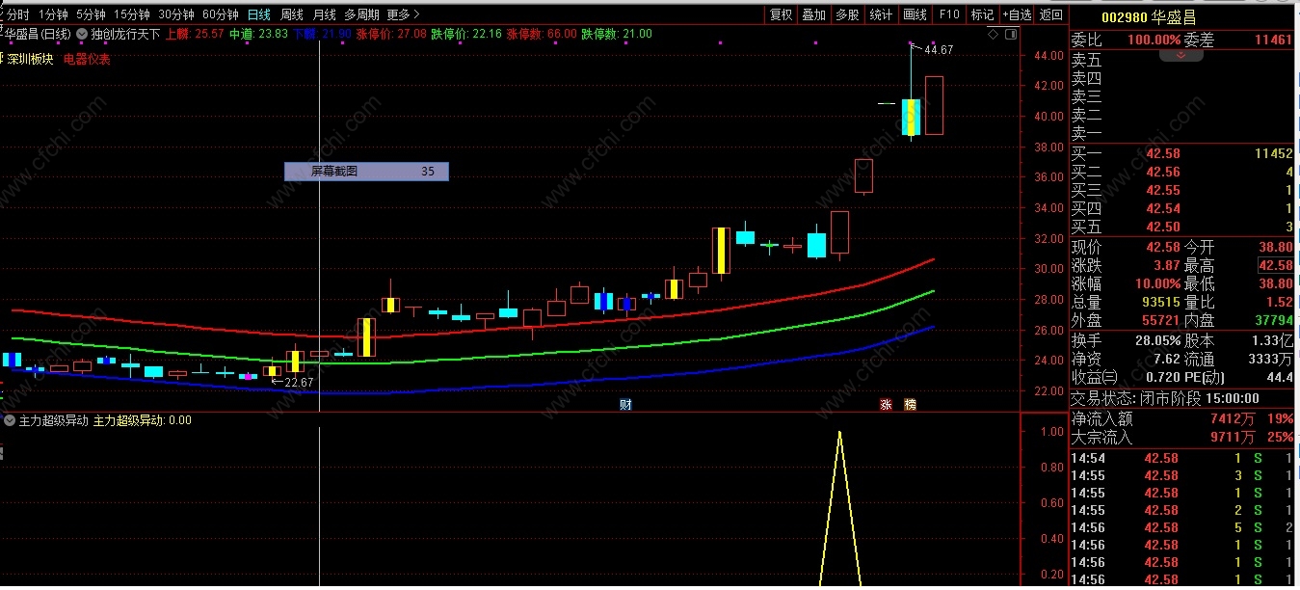Select the 1分钟 period tab
The image size is (1300, 590).
[53, 14]
